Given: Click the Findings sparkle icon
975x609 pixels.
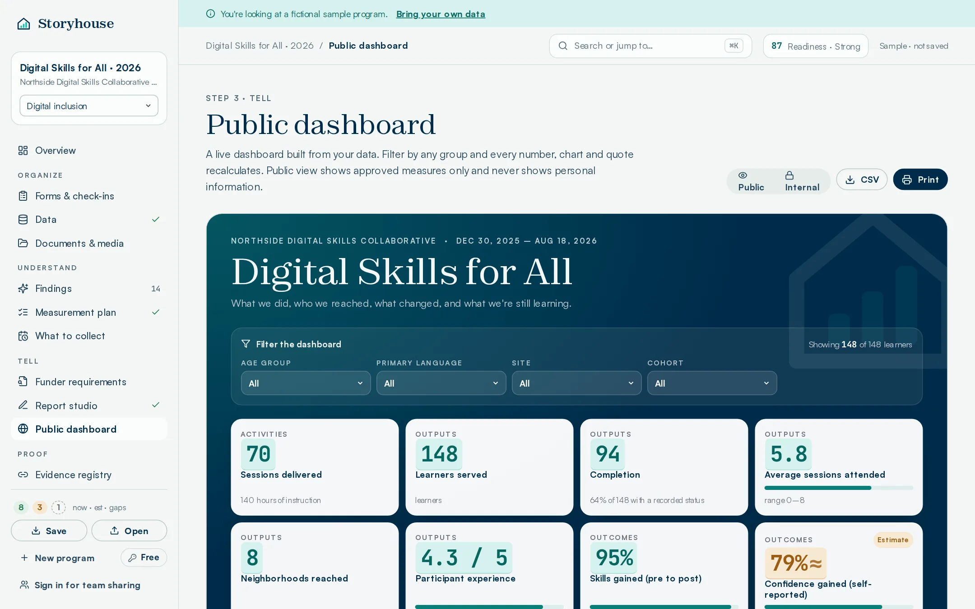Looking at the screenshot, I should 23,289.
